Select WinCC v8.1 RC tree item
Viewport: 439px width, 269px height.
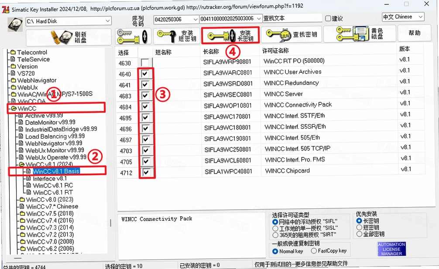53,185
